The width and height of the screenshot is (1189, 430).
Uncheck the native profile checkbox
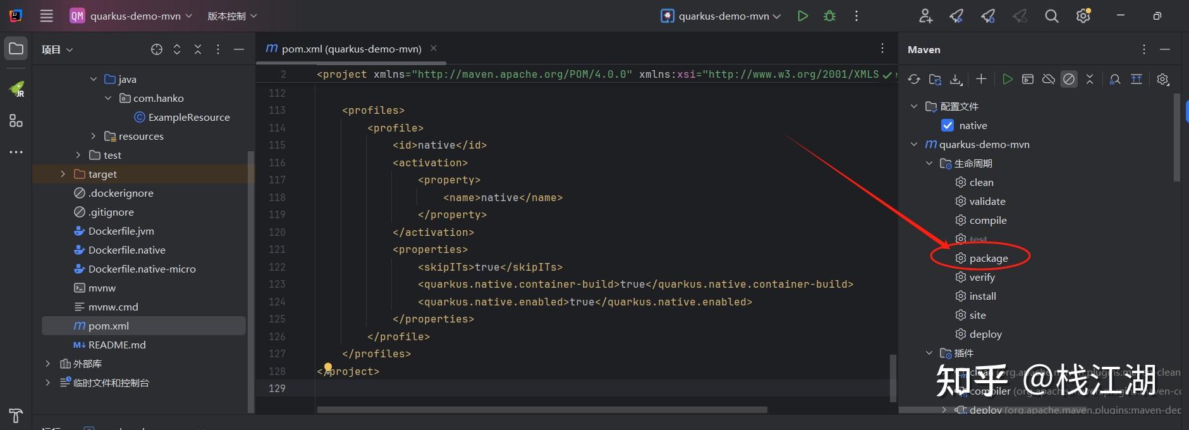click(948, 125)
